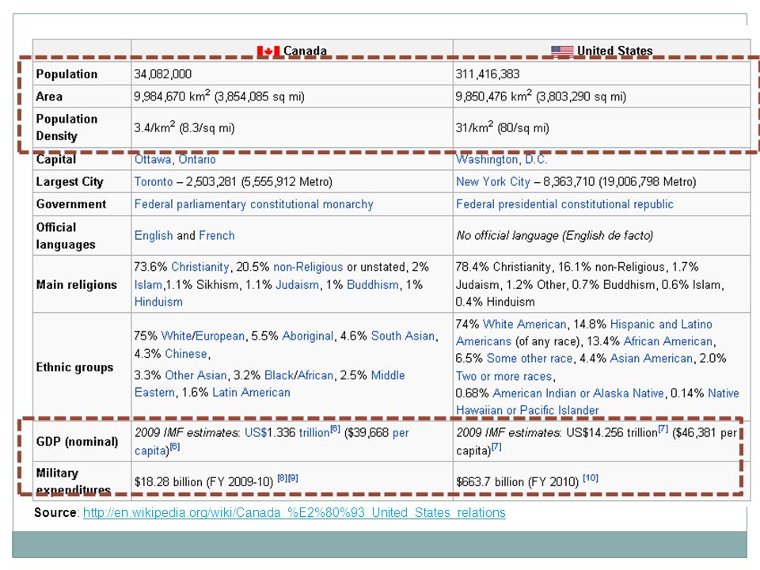Open the Hinduism link in Canada's religions
760x570 pixels.
coord(158,302)
